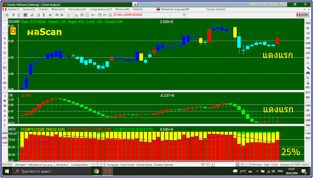Image resolution: width=313 pixels, height=178 pixels.
Task: Switch to the Window 6 tab
Action: [62, 165]
